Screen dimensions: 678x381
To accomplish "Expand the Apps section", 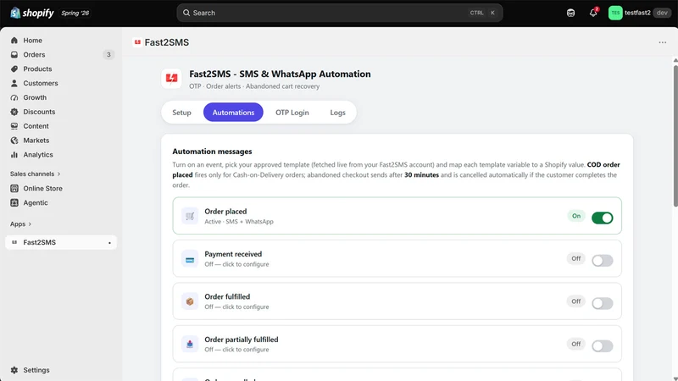I will tap(20, 224).
